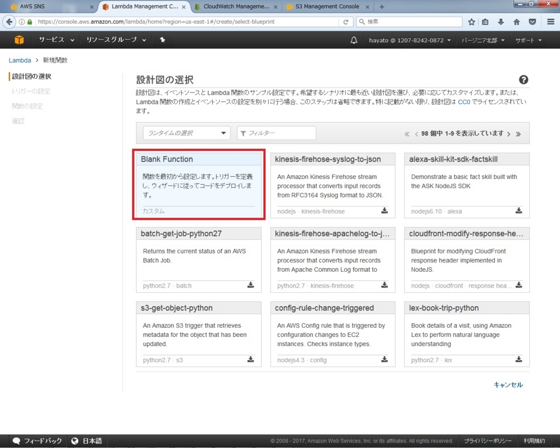Select the Lambda Management Console tab
Viewport: 560px width, 448px height.
click(144, 7)
